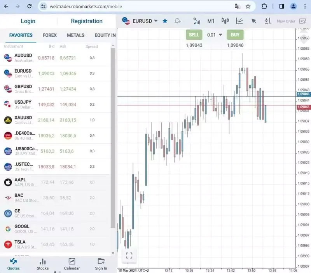Screen dimensions: 311x273
Task: Toggle EURUSD favorite star
Action: pyautogui.click(x=165, y=21)
